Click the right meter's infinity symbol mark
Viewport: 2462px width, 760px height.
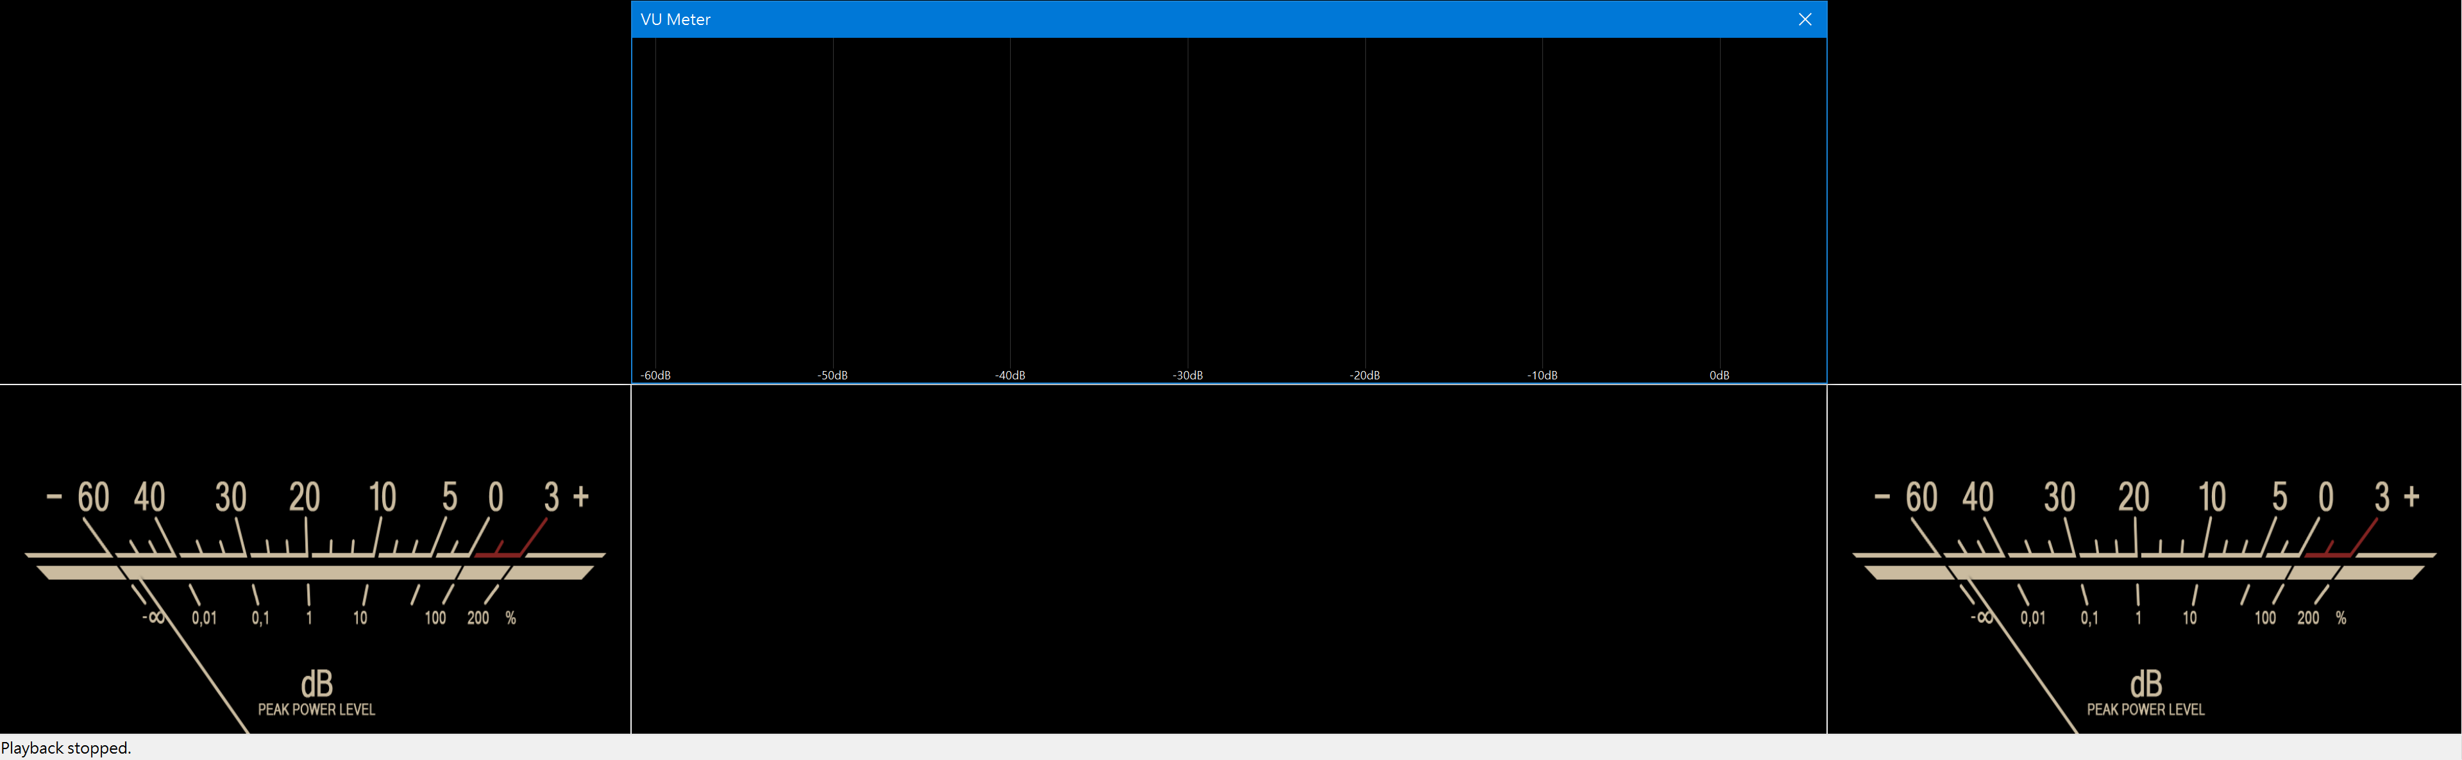coord(1982,618)
